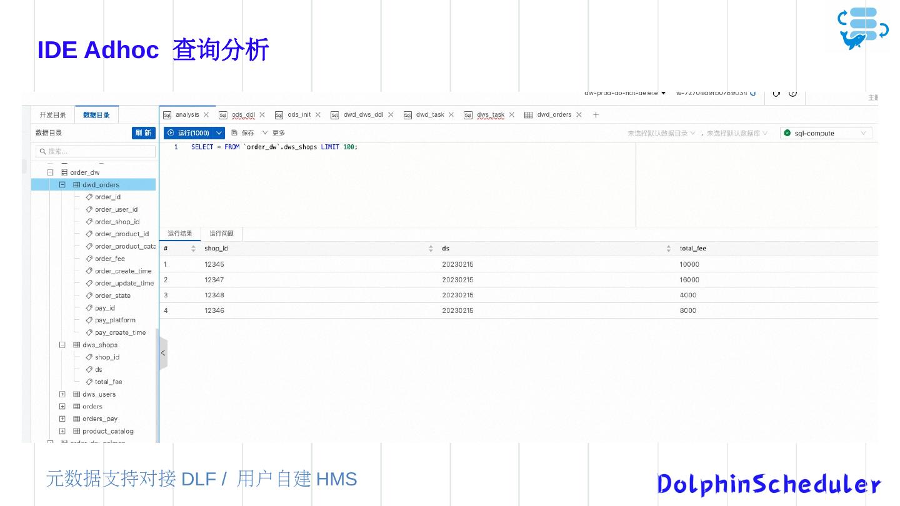900x506 pixels.
Task: Expand the orders_pay table node
Action: point(62,419)
